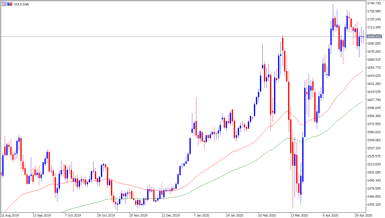Screen dimensions: 385x218
Task: Click the 1725.240 price scale label
Action: (374, 19)
